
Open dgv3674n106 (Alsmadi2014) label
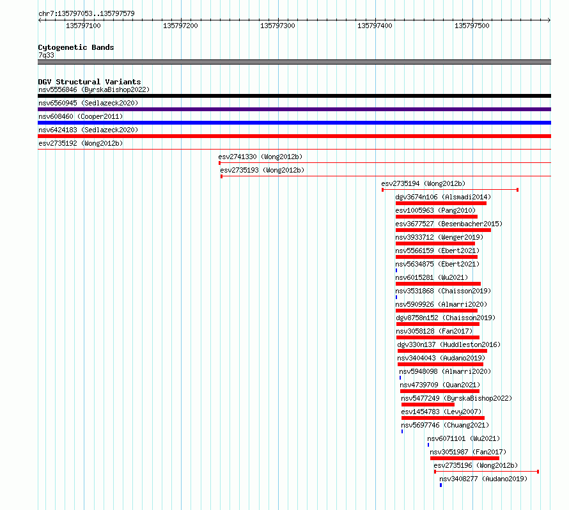point(443,197)
